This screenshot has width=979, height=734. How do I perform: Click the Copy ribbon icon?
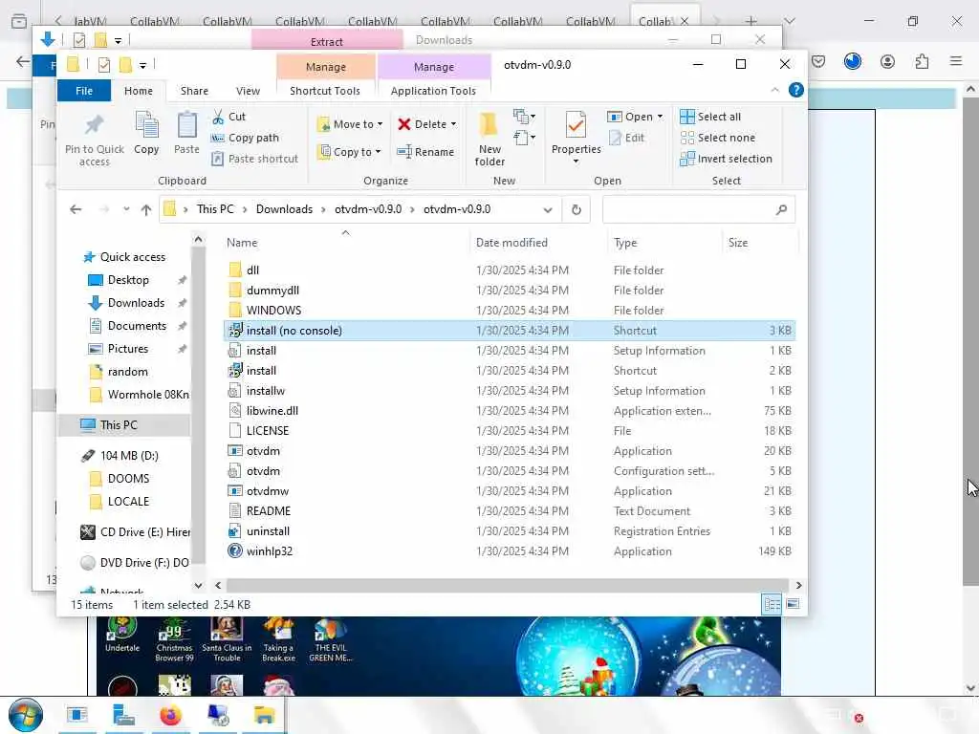(x=146, y=132)
